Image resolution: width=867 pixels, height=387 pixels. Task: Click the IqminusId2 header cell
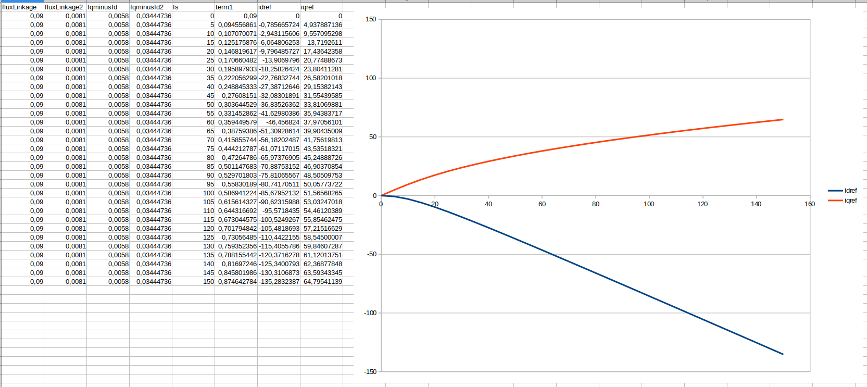(150, 7)
